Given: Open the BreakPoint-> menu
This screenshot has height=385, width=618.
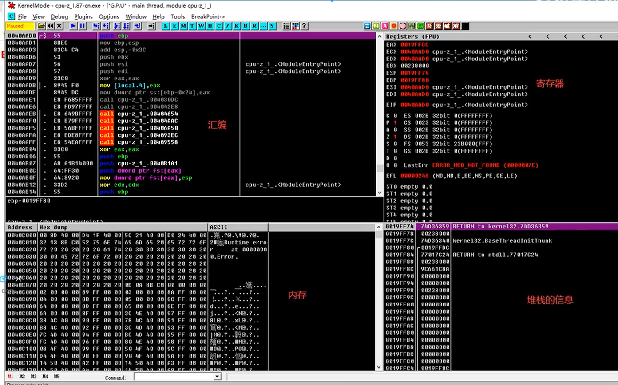Looking at the screenshot, I should tap(208, 16).
